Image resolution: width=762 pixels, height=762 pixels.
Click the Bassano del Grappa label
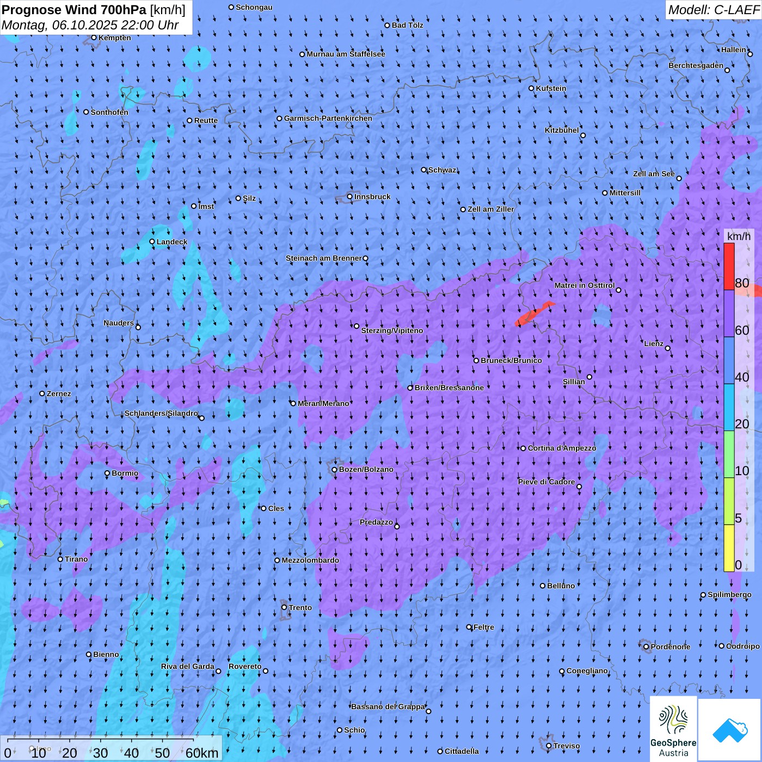[388, 706]
